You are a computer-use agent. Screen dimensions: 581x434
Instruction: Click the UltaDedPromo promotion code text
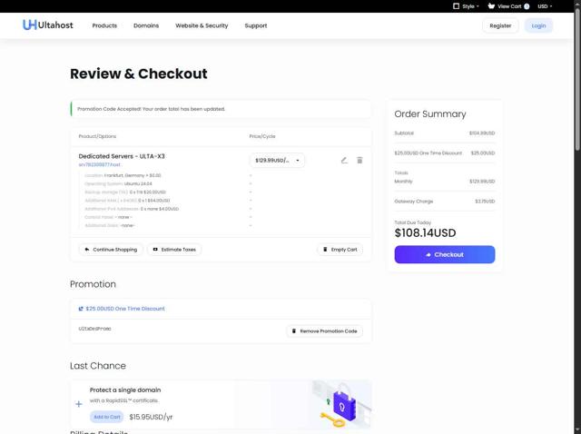point(94,329)
